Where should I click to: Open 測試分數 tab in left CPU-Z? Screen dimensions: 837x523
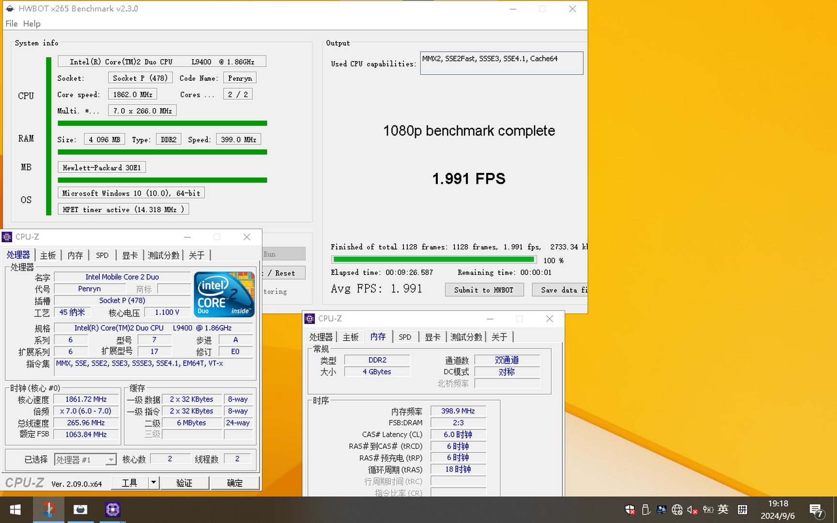(163, 255)
